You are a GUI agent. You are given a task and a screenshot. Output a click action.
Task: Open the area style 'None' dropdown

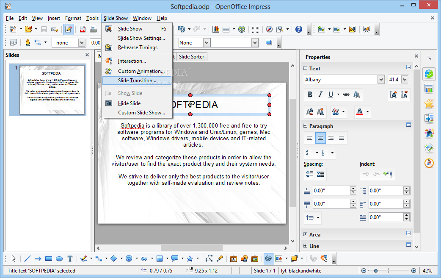coord(207,43)
